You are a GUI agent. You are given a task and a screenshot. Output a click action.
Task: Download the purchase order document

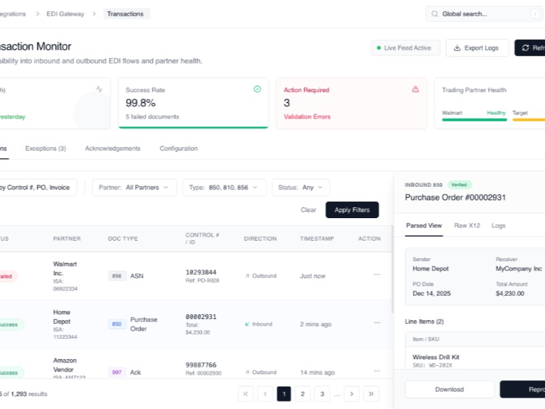click(x=449, y=389)
